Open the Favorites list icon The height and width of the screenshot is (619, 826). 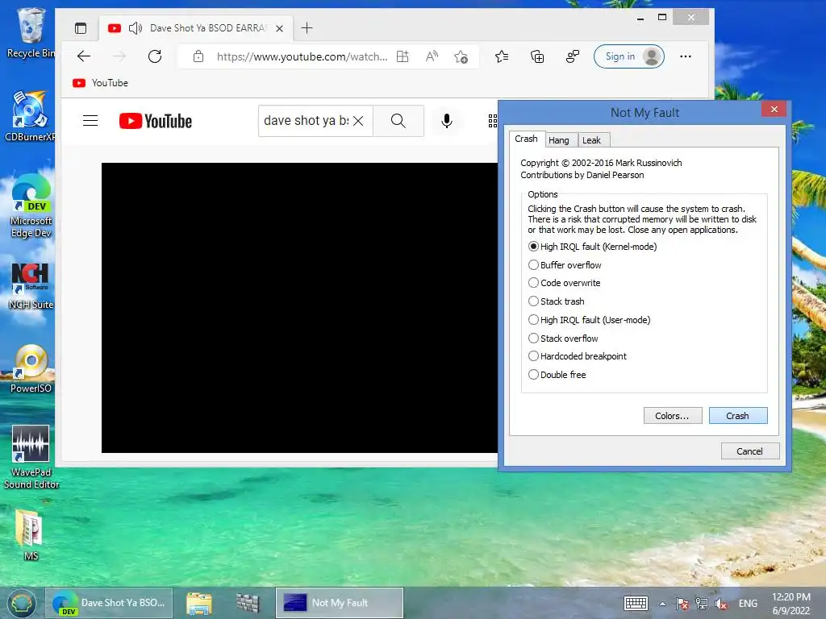click(x=502, y=56)
